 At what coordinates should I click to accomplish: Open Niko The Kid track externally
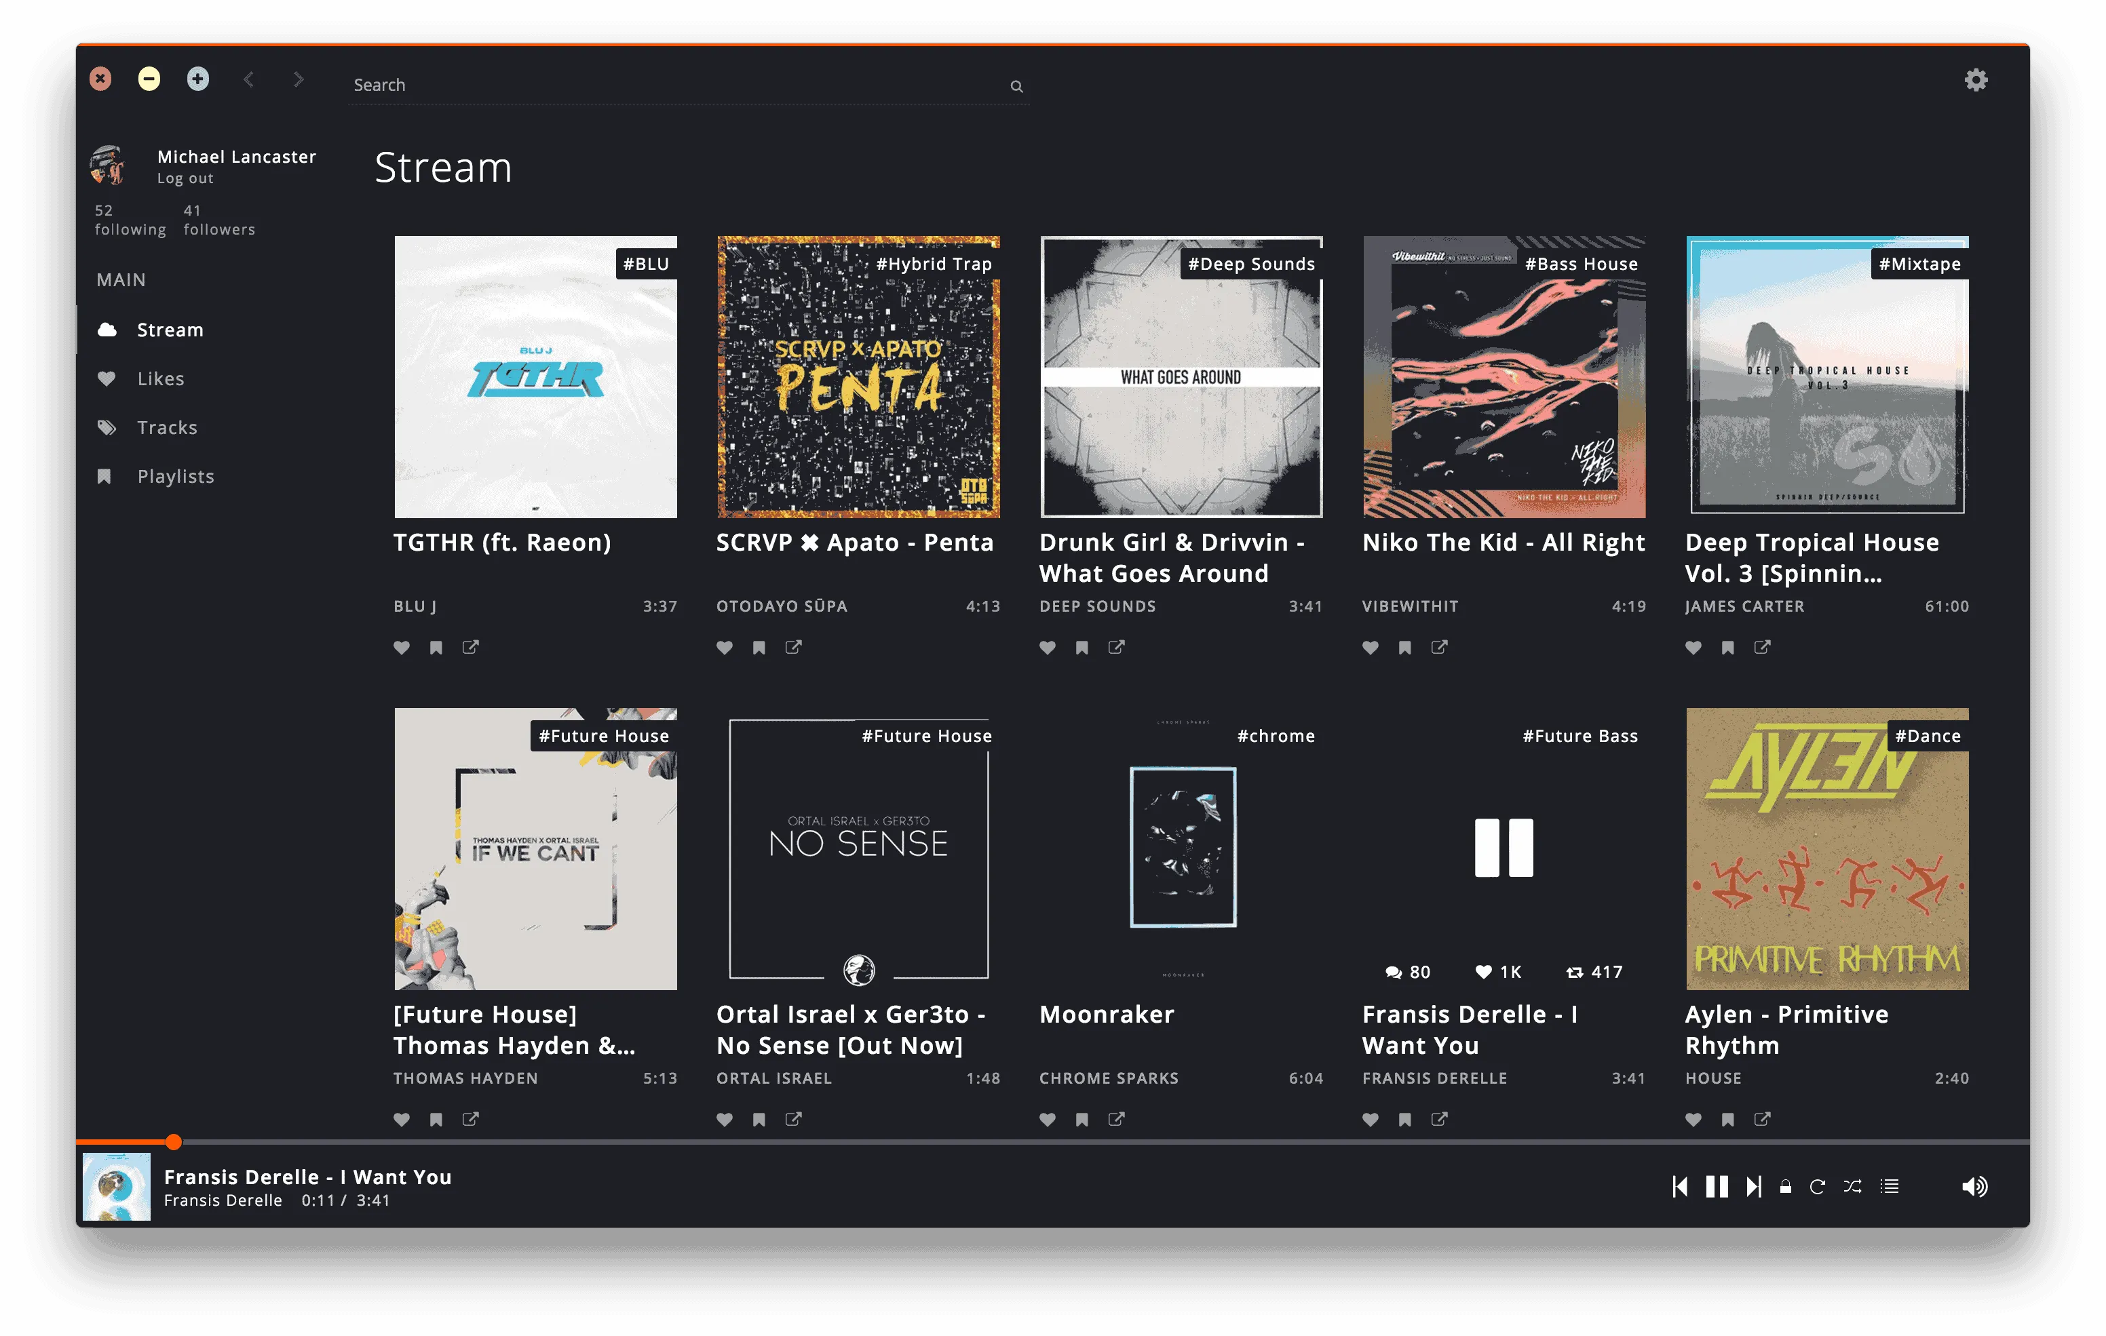1438,647
